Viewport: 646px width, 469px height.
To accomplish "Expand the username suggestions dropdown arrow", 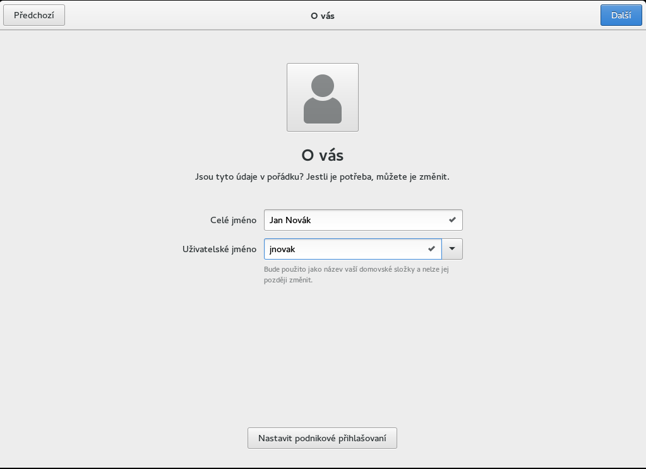I will 452,249.
